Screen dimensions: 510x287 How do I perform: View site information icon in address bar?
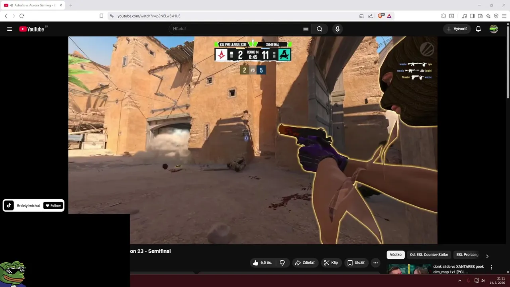[x=112, y=16]
